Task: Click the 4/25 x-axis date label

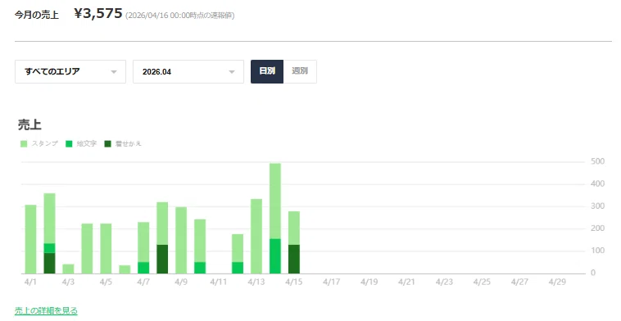Action: click(482, 283)
